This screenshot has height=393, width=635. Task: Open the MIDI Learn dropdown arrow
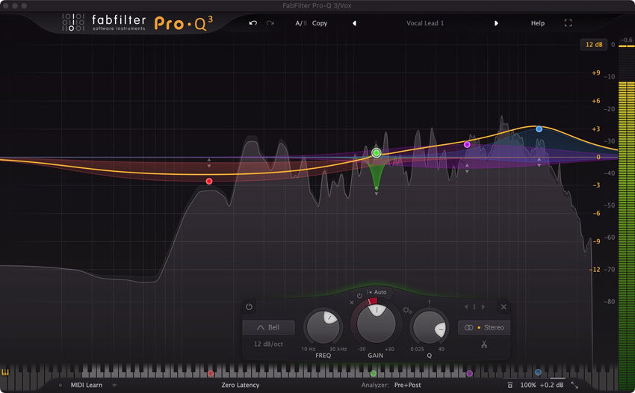click(x=114, y=386)
